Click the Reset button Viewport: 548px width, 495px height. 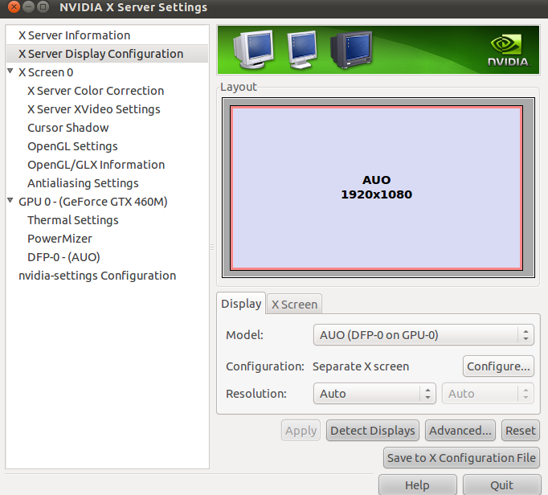coord(520,431)
